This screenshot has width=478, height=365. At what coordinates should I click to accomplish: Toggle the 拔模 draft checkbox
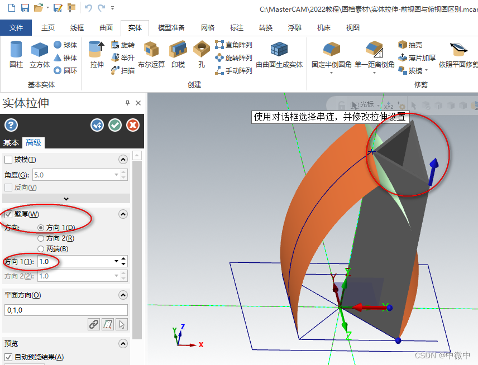8,160
